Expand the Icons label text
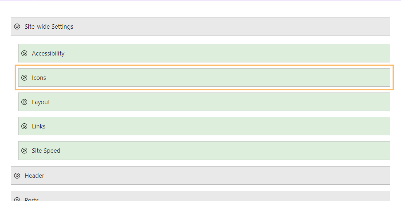Image resolution: width=401 pixels, height=201 pixels. (x=39, y=78)
